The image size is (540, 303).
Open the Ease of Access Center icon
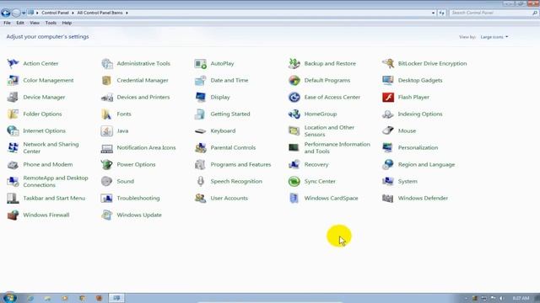tap(294, 98)
